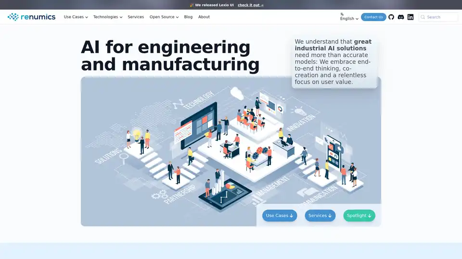
Task: Click the magnifier icon in search box
Action: 423,17
